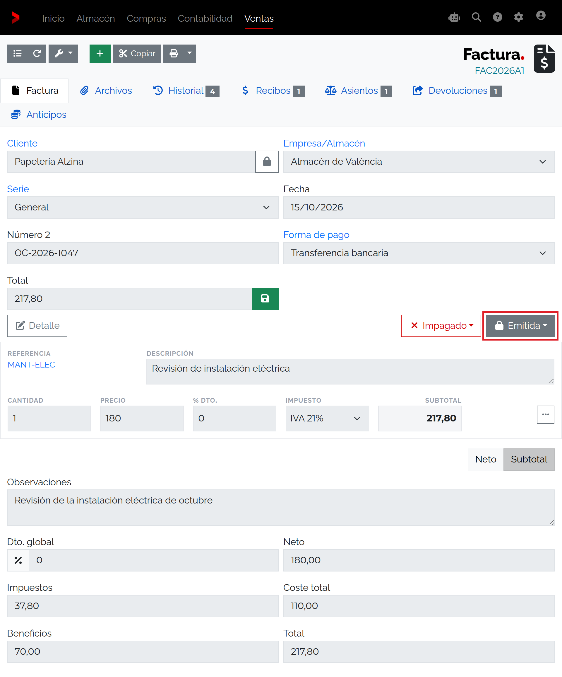
Task: Open the Forma de pago dropdown
Action: [x=419, y=253]
